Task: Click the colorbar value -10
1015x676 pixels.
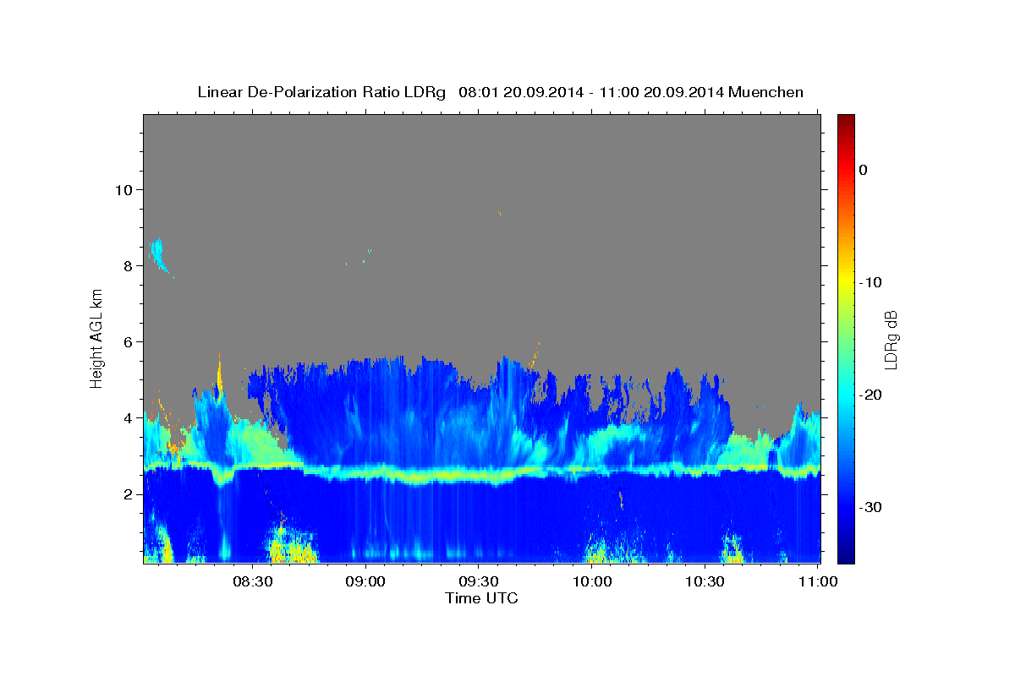Action: pos(871,282)
